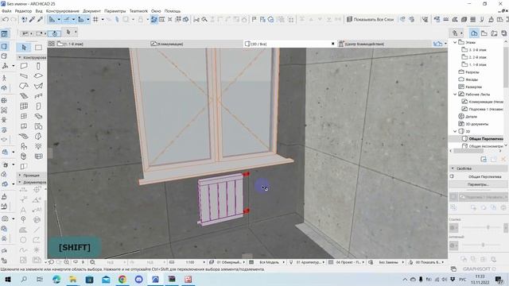
Task: Select the Line tool in toolbox
Action: tap(37, 230)
